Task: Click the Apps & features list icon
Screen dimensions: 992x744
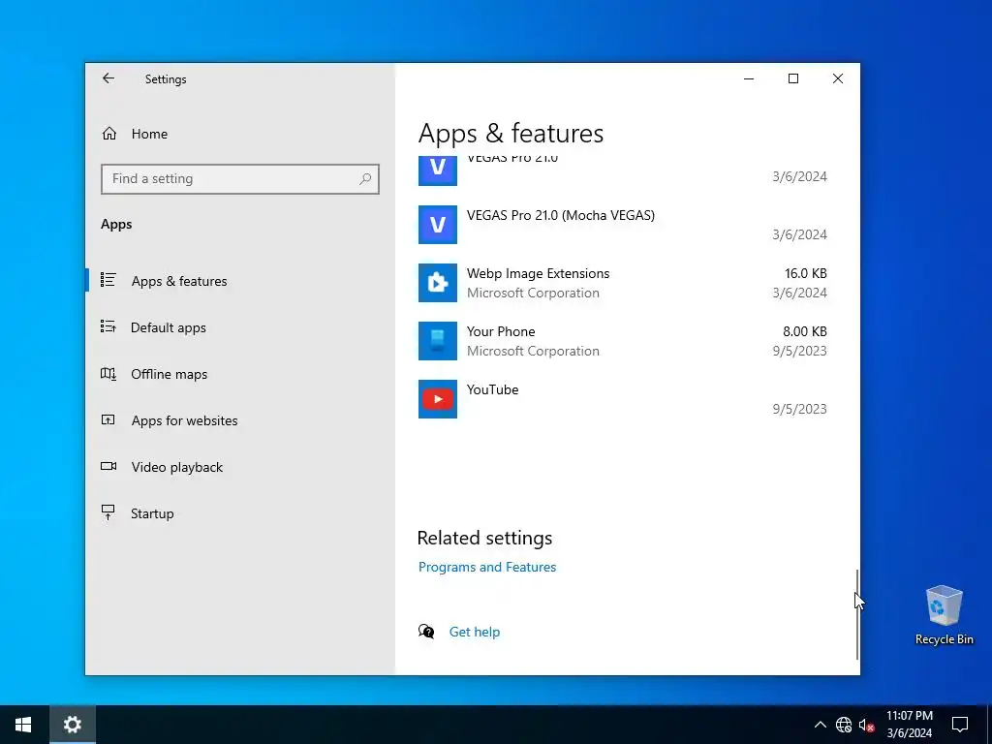Action: (x=108, y=280)
